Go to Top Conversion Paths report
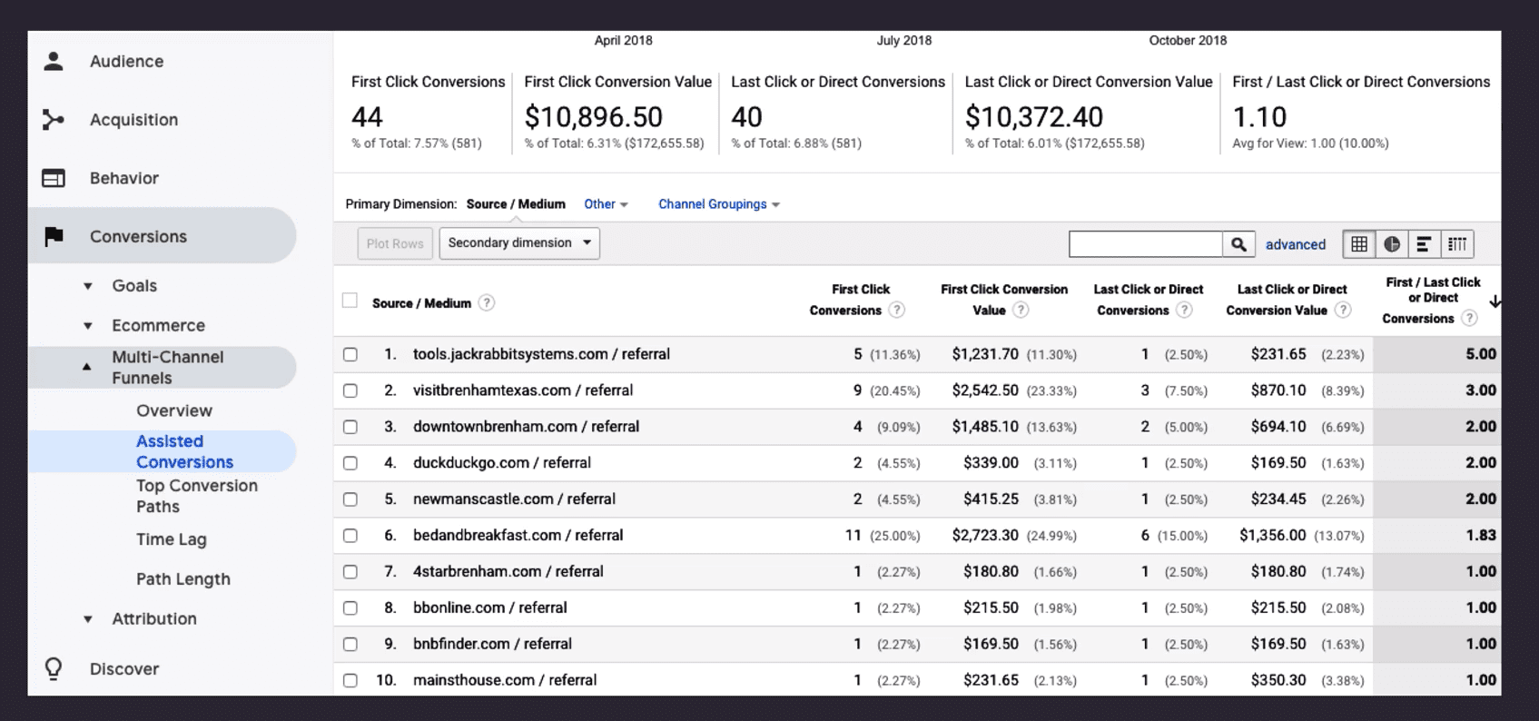1539x721 pixels. click(197, 496)
